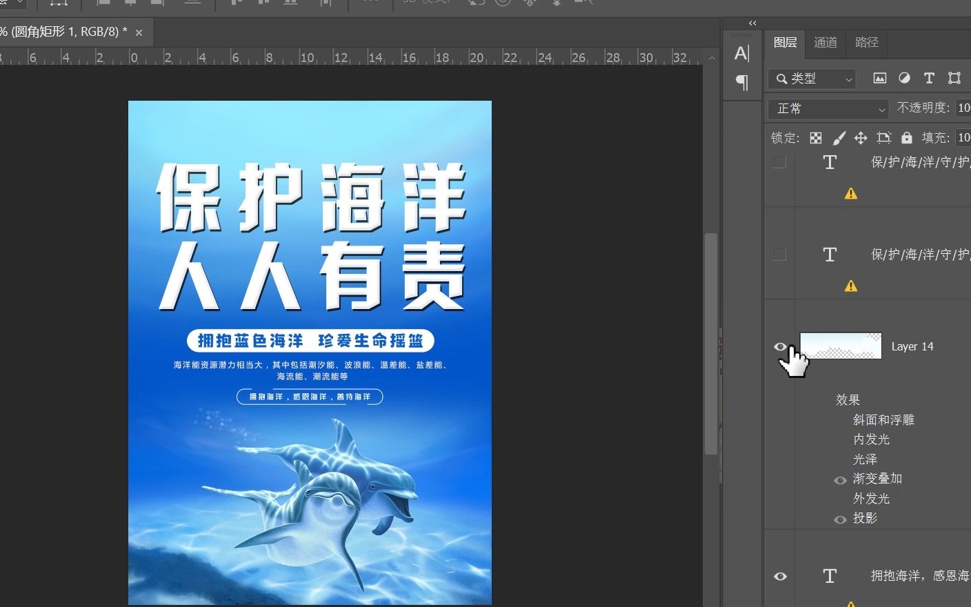Open the 投影 effect name

coord(865,518)
